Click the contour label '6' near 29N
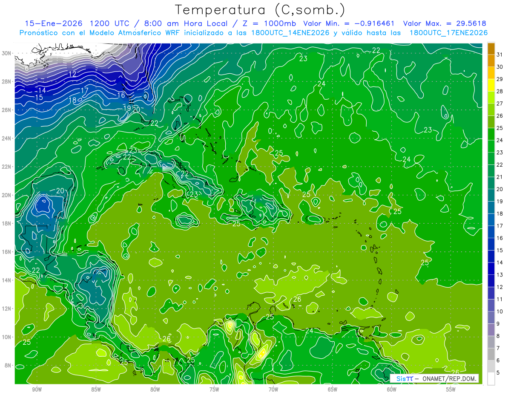 pos(26,69)
